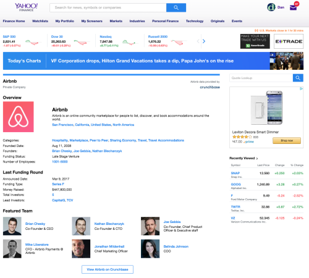Viewport: 309px width, 278px height.
Task: Click the crunchbase provider link
Action: 210,87
